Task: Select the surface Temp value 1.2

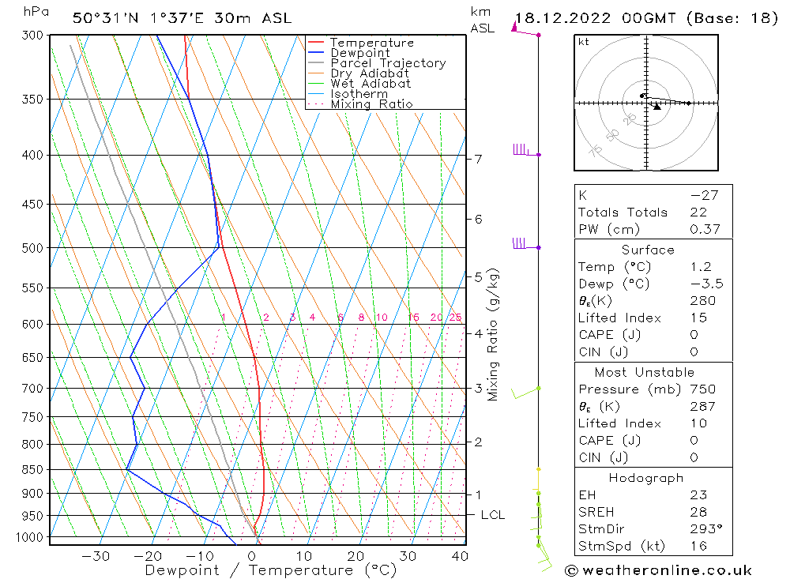Action: [x=701, y=267]
